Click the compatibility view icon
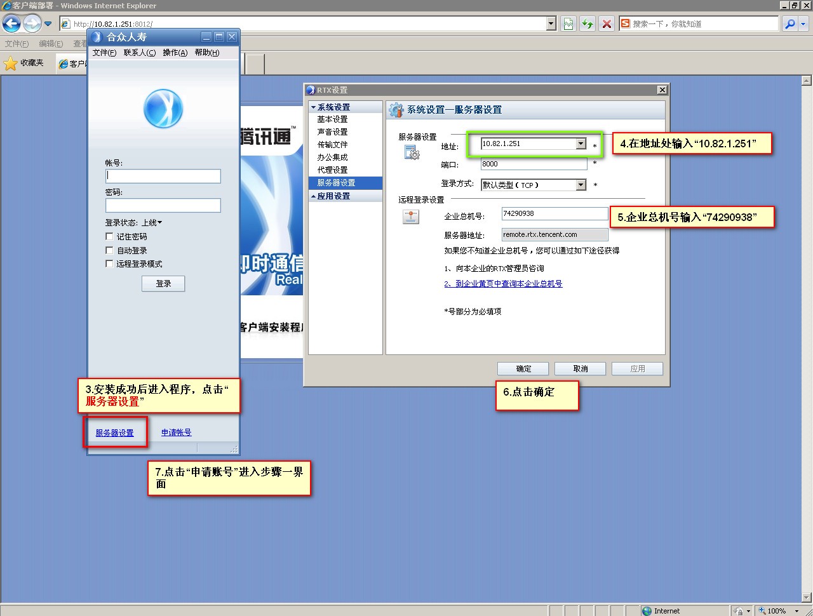The height and width of the screenshot is (616, 813). click(568, 24)
